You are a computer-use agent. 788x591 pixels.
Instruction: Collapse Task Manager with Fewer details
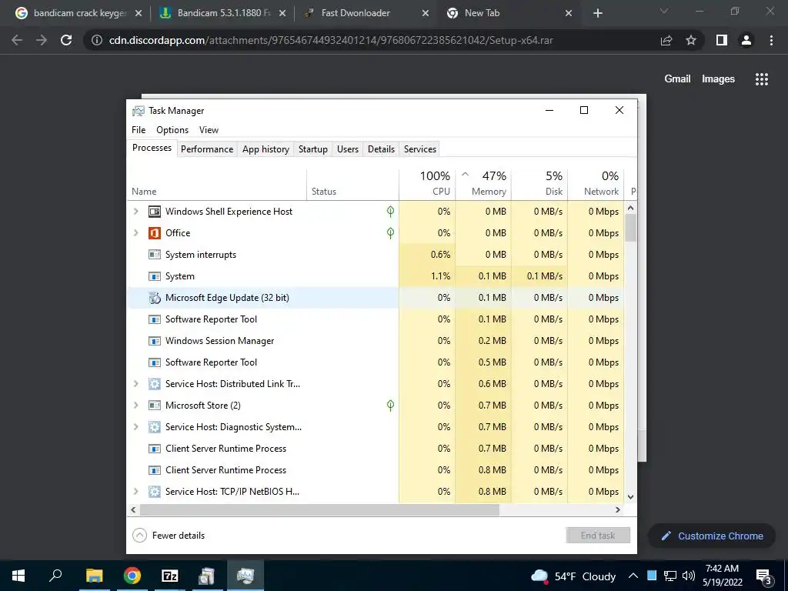pos(169,536)
